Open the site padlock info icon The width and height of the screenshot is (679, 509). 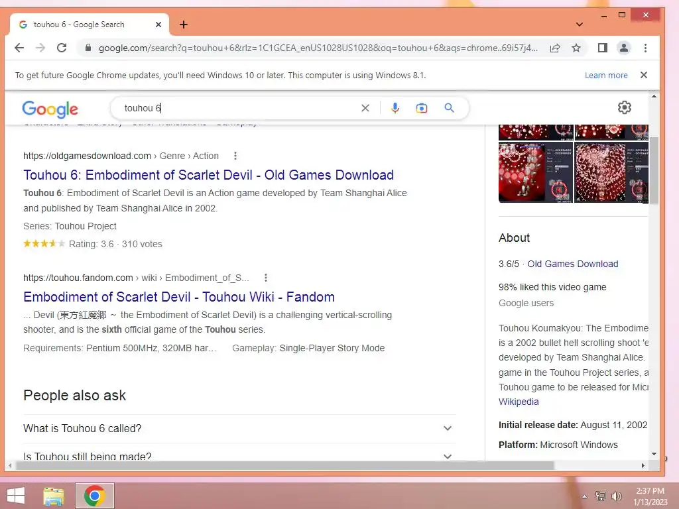pyautogui.click(x=88, y=48)
